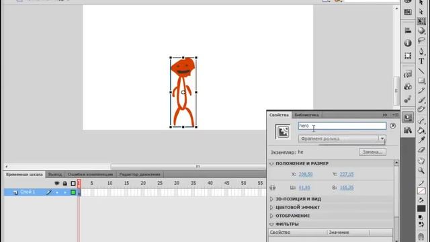The image size is (430, 242).
Task: Open the Code Snippets panel icon
Action: click(x=408, y=74)
